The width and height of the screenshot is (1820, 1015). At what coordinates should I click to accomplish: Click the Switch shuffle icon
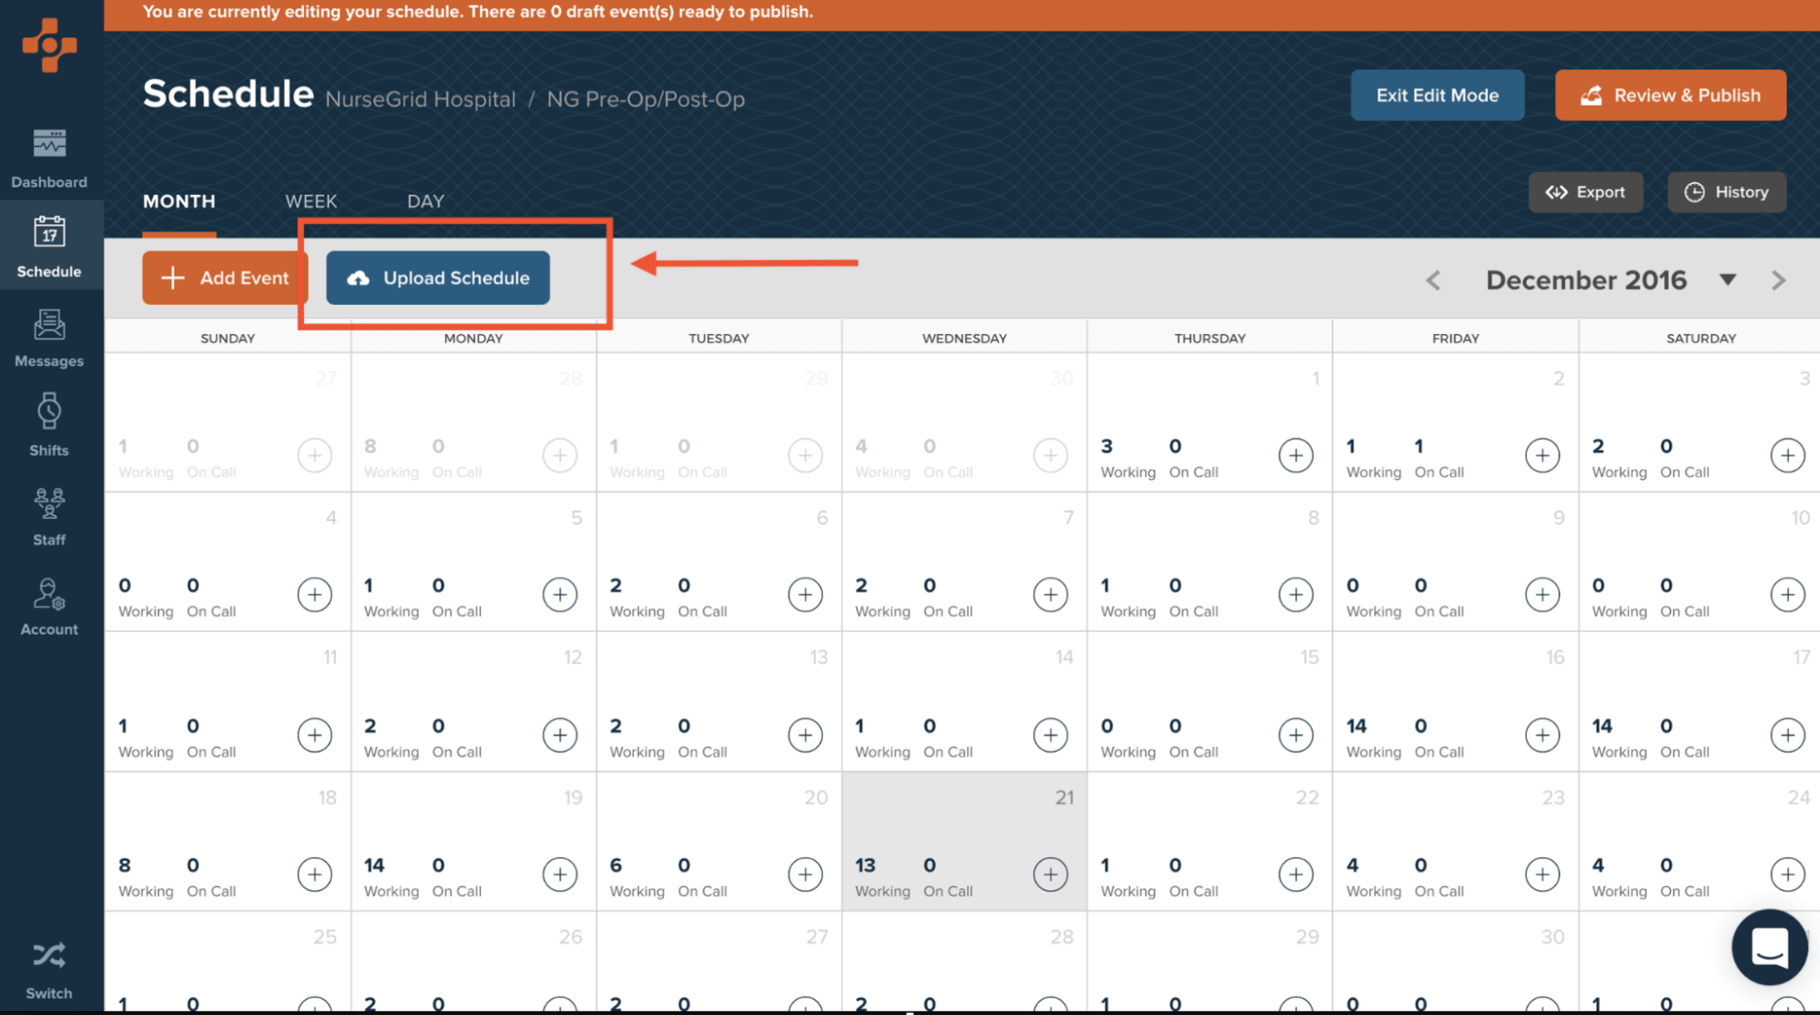49,956
